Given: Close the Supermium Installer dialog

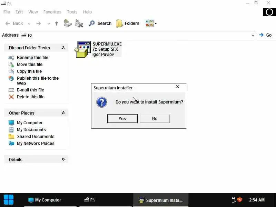Looking at the screenshot, I should click(x=178, y=87).
